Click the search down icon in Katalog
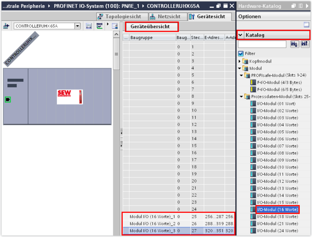This screenshot has height=237, width=312. tap(294, 44)
